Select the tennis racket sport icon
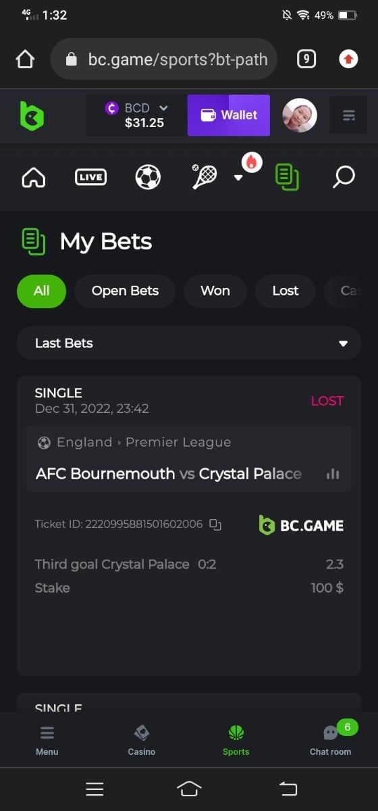This screenshot has height=811, width=378. point(204,177)
